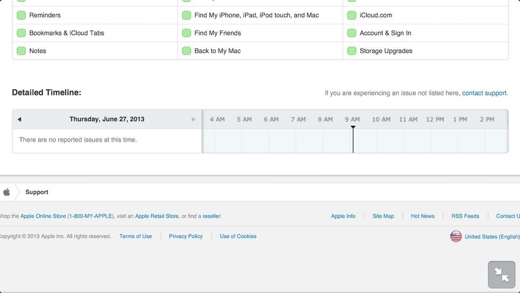Click the green status icon beside Reminders
The width and height of the screenshot is (520, 293).
21,15
